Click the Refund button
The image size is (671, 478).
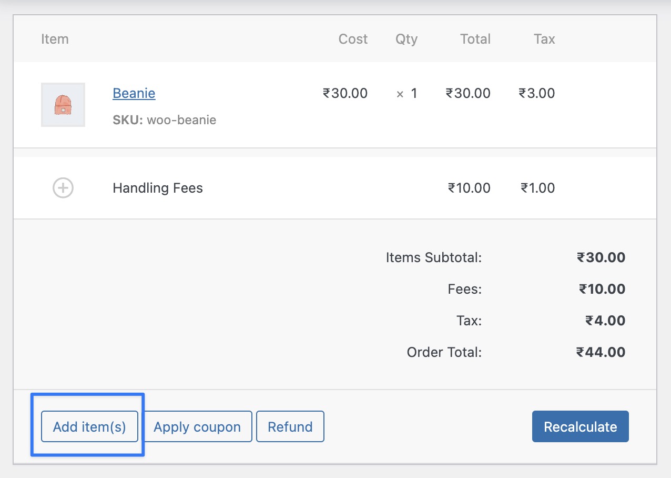(x=290, y=426)
